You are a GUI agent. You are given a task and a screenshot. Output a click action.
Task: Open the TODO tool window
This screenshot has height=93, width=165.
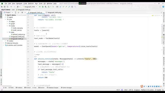11,88
